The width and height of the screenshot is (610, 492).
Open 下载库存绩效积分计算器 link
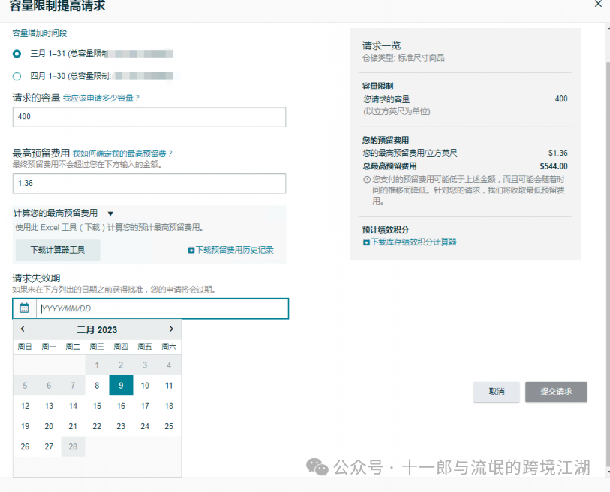(413, 242)
